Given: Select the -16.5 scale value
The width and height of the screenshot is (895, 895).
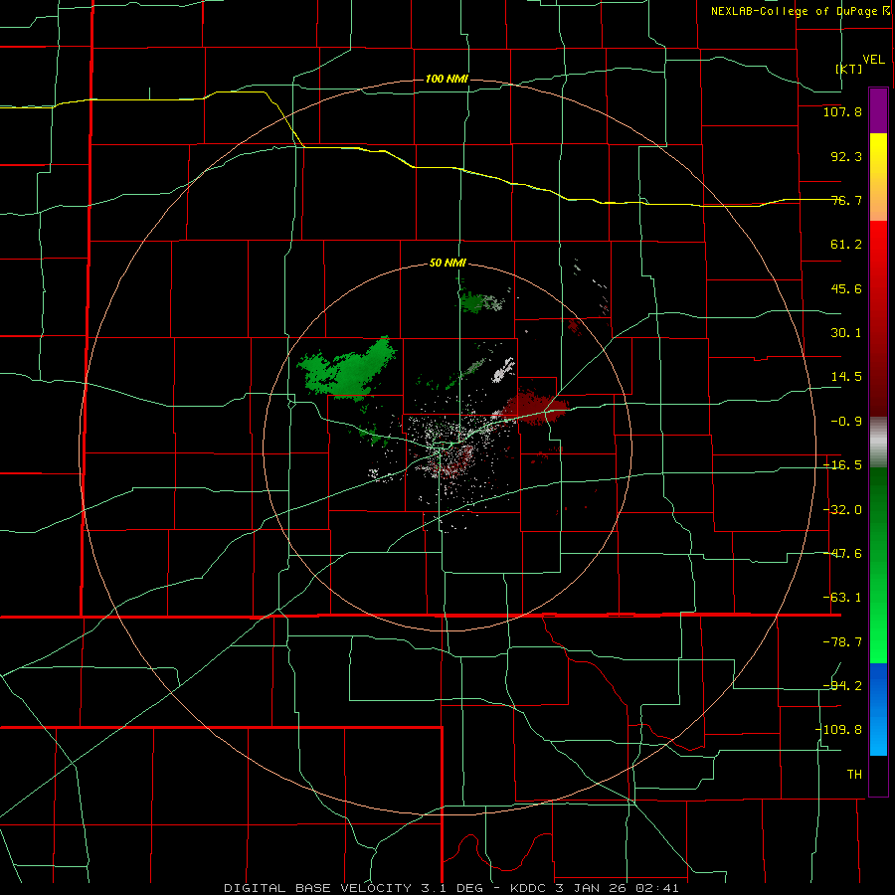Looking at the screenshot, I should (x=842, y=465).
